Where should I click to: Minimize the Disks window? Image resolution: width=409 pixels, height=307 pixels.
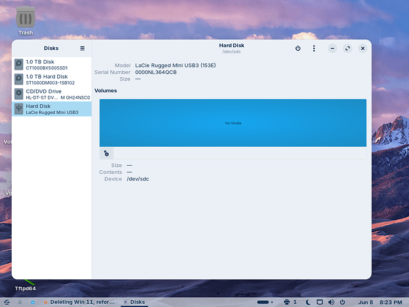click(332, 49)
